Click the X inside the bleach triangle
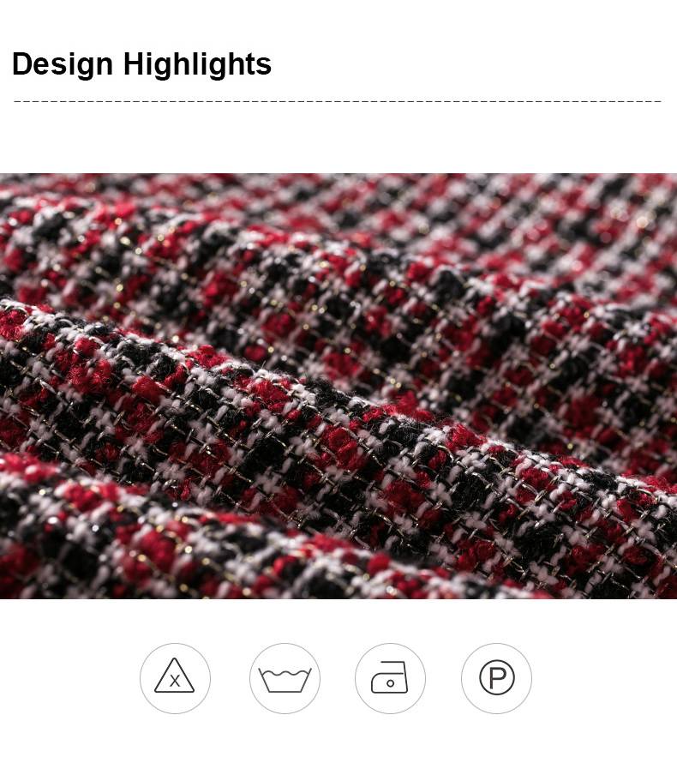Screen dimensions: 677x757 click(175, 681)
